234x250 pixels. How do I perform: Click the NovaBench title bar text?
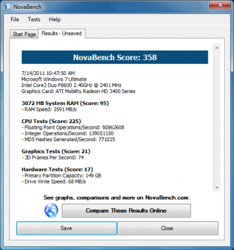pos(27,7)
